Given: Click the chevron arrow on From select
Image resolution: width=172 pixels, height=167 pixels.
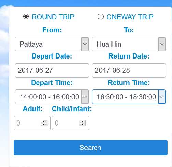Looking at the screenshot, I should tap(85, 44).
